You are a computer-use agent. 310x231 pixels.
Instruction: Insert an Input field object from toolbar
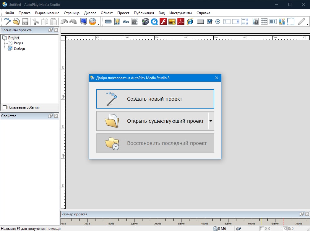pyautogui.click(x=227, y=22)
